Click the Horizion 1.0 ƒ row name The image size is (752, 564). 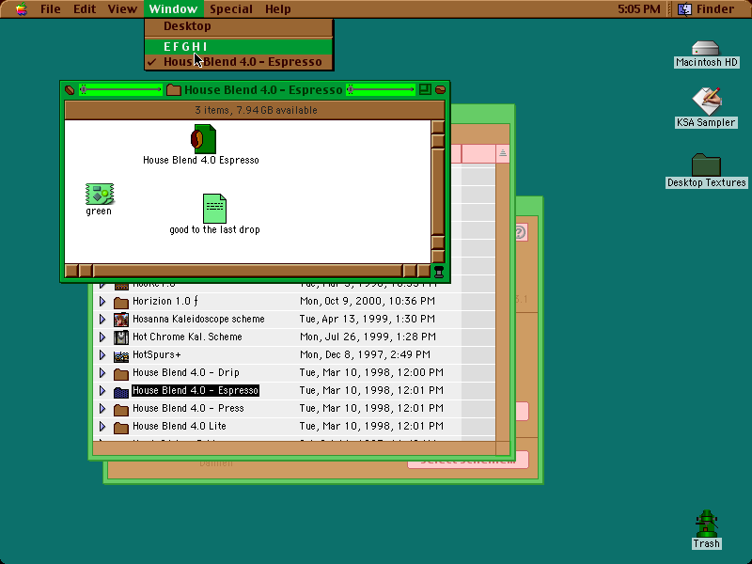tap(165, 301)
